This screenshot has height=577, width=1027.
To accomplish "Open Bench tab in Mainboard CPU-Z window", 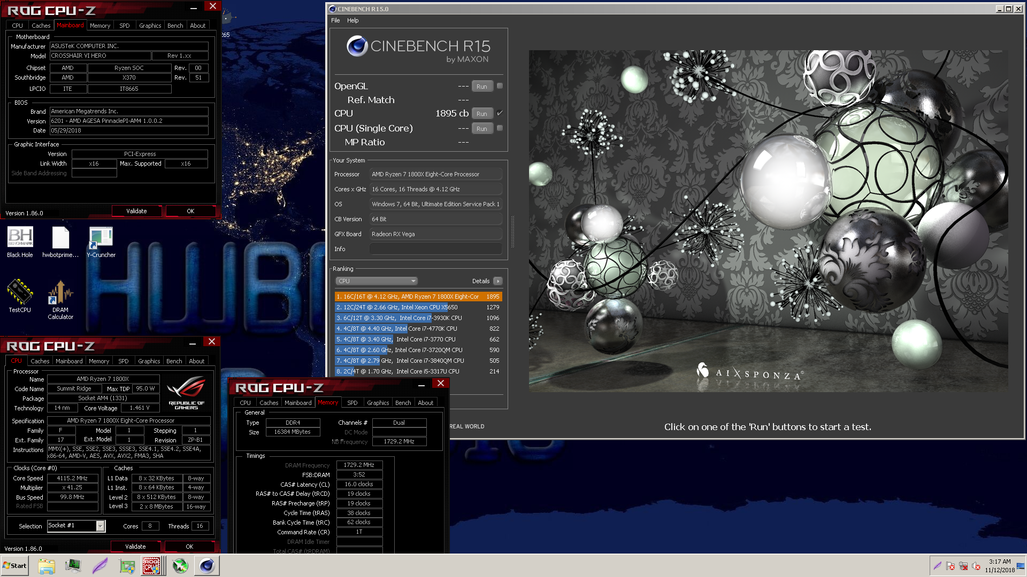I will point(175,26).
